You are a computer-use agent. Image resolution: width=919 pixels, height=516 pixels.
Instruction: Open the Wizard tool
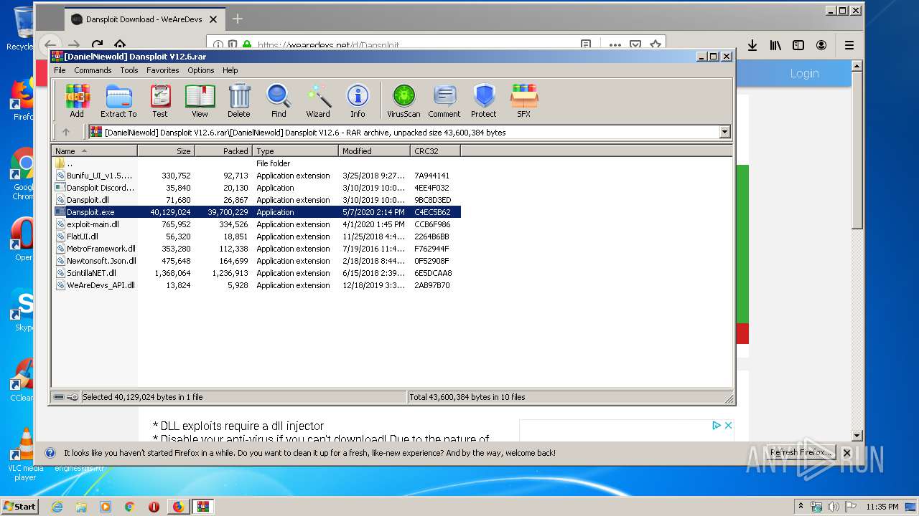pos(318,100)
